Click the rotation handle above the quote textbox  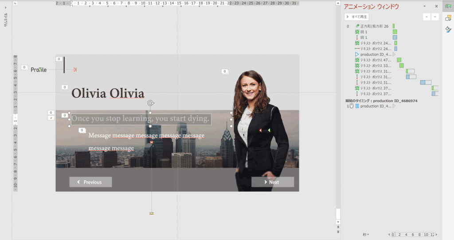pos(151,103)
